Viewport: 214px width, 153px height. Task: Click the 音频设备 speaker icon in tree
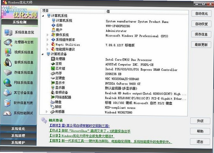click(53, 92)
